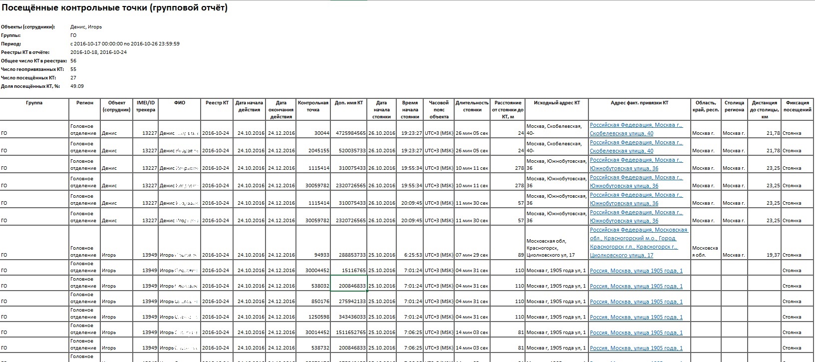The width and height of the screenshot is (815, 362).
Task: Click the Длительность стоянки column header
Action: [472, 106]
